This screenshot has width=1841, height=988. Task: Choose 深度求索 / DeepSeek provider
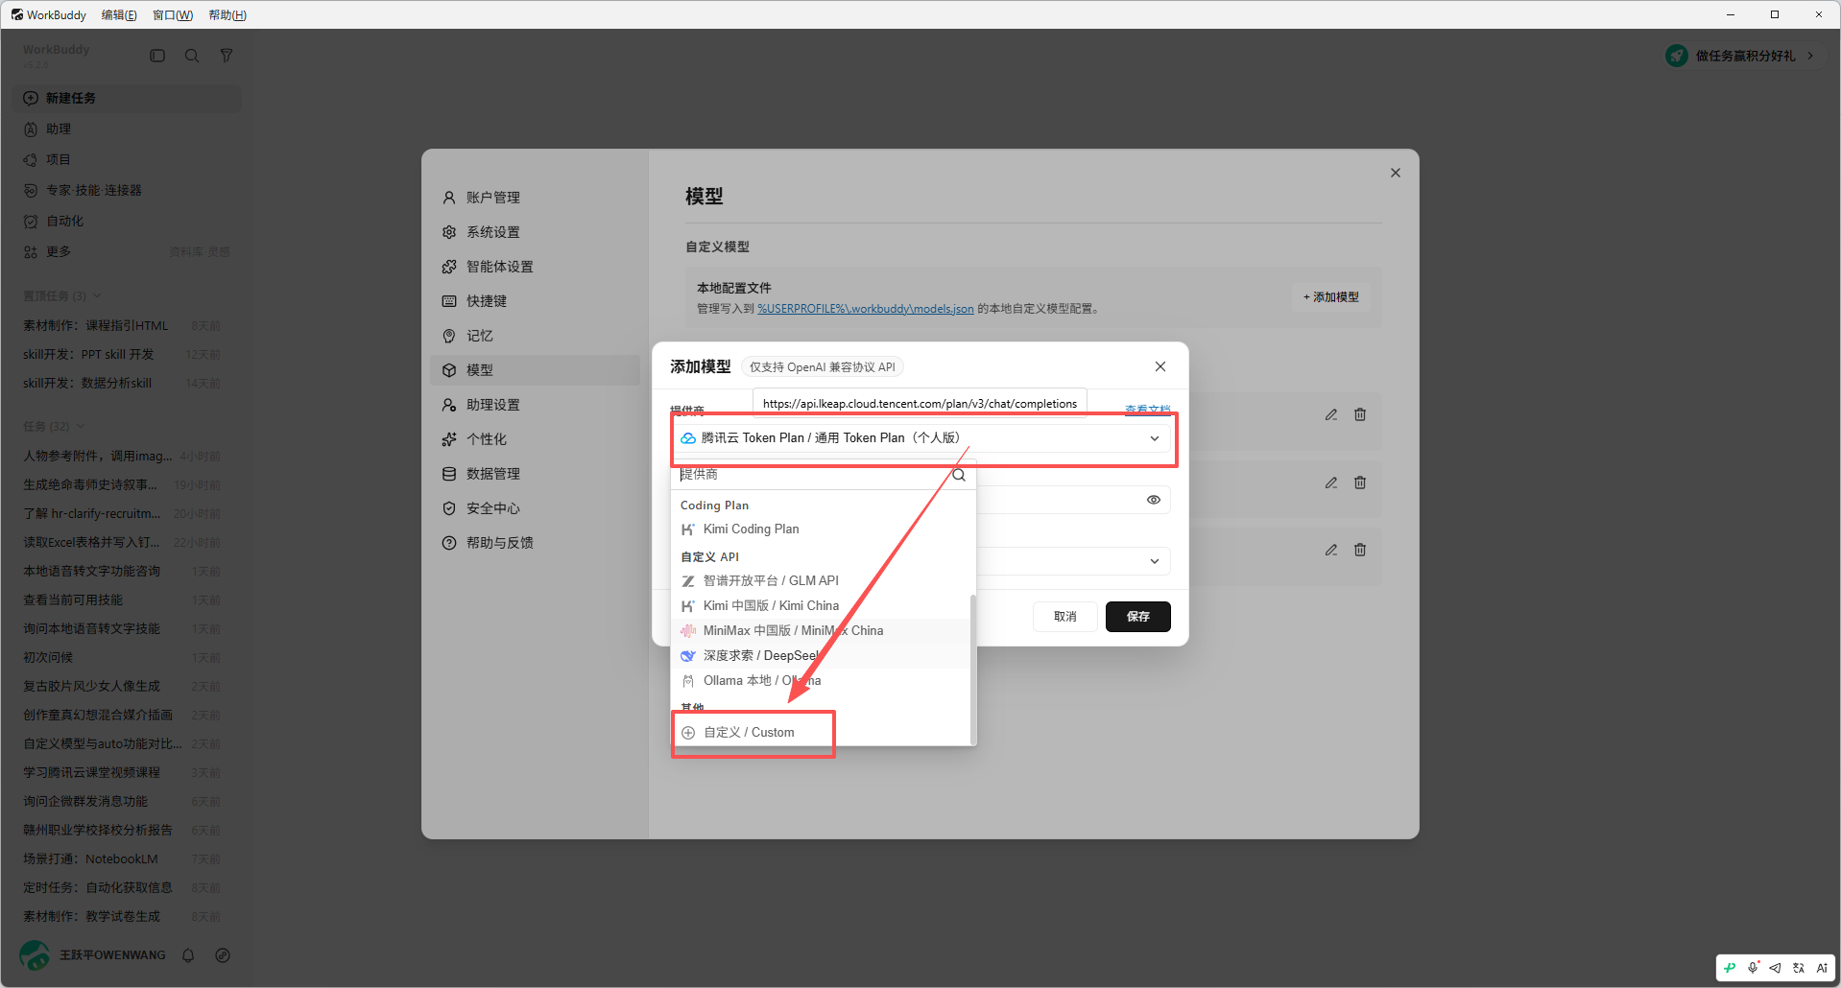tap(822, 655)
